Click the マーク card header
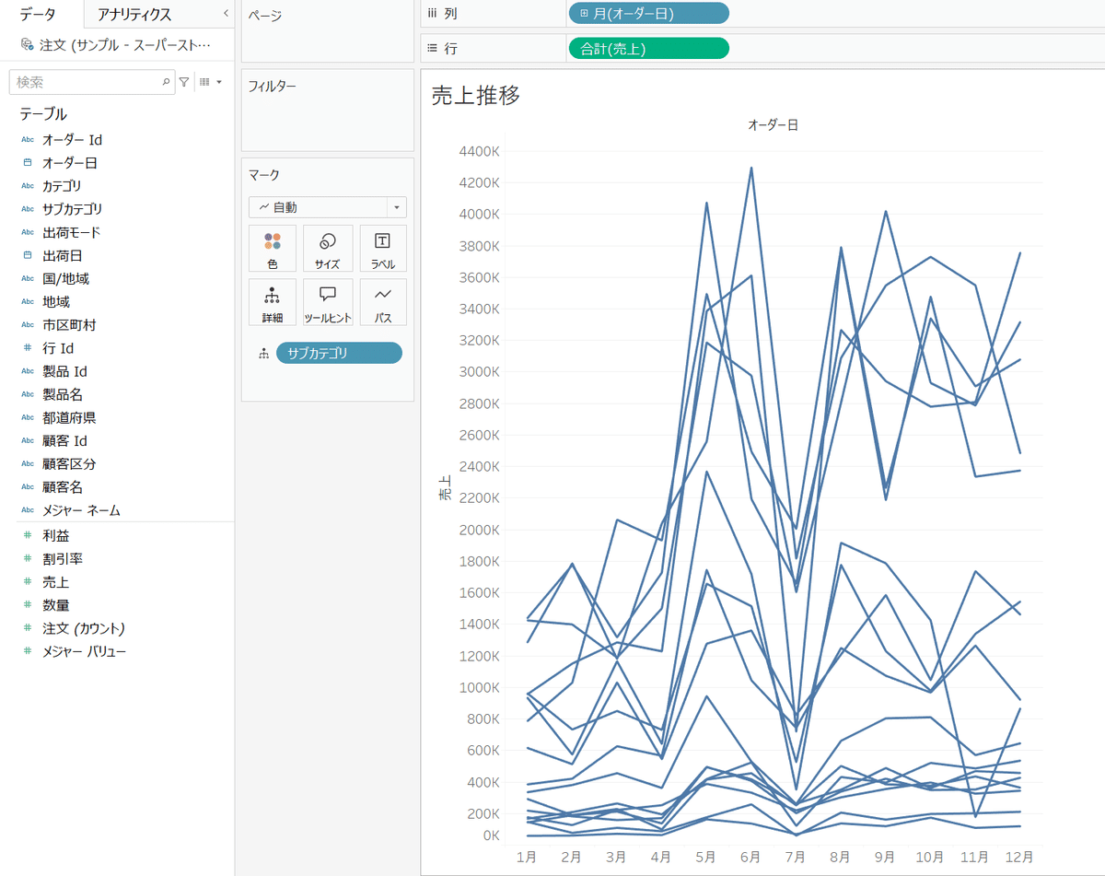Screen dimensions: 1105x876 [263, 174]
